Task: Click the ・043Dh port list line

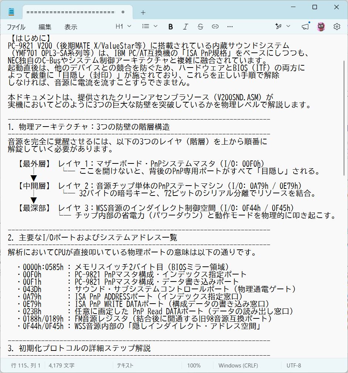Action: (x=156, y=289)
